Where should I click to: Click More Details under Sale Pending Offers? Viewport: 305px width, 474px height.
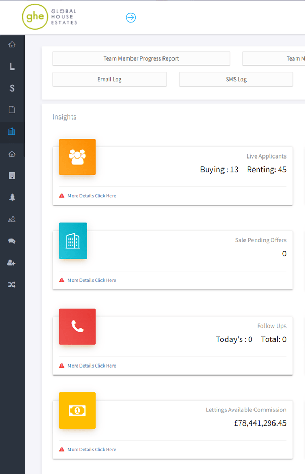click(91, 280)
